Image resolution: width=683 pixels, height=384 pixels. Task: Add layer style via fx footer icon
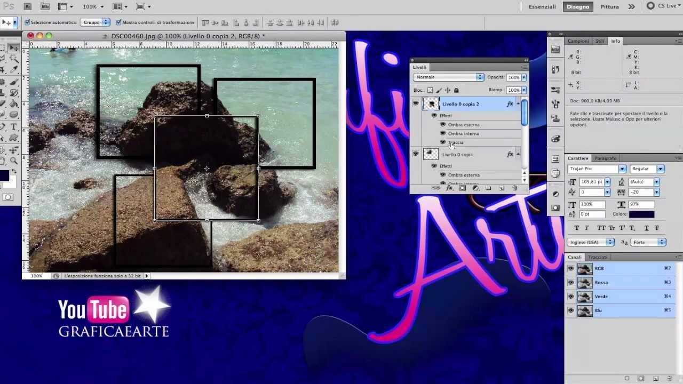449,188
